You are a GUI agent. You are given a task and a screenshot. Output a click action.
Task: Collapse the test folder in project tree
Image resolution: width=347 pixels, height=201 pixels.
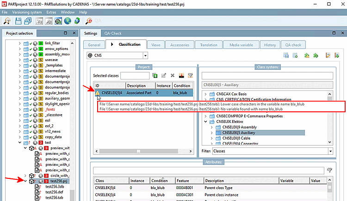pos(20,142)
